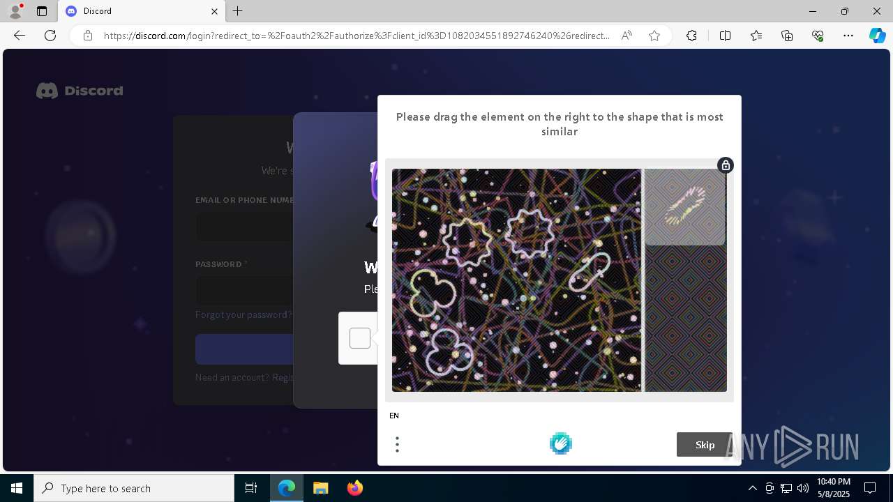The image size is (893, 502).
Task: View site information lock icon
Action: pos(88,36)
